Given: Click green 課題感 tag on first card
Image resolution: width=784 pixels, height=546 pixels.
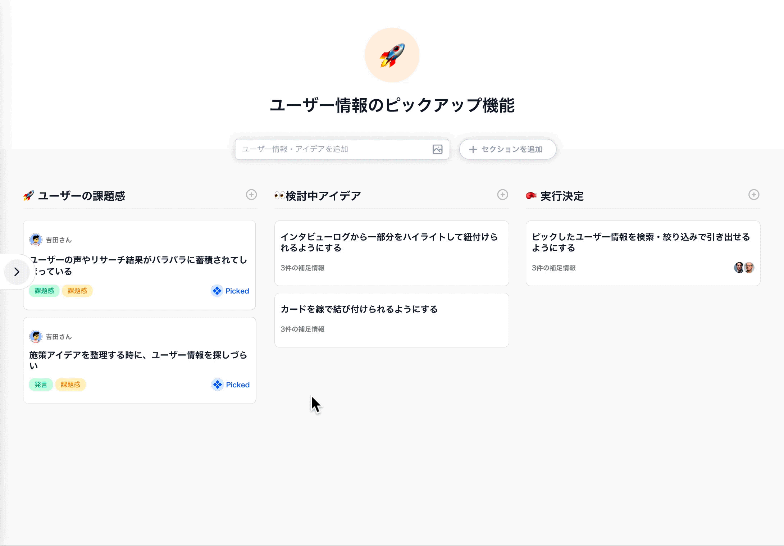Looking at the screenshot, I should click(x=44, y=291).
